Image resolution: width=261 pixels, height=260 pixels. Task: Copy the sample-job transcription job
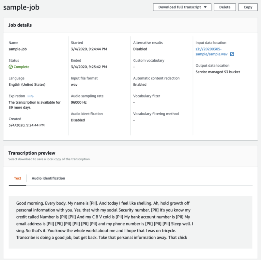248,7
